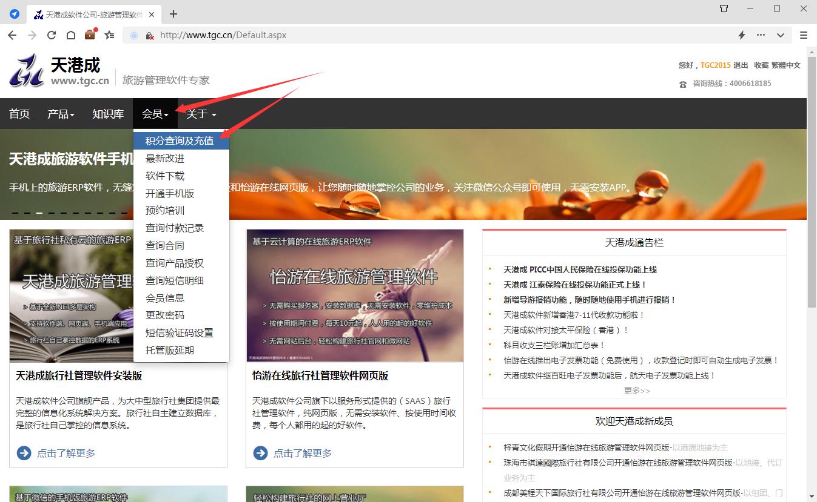Click heading 怡游在线旅行社管理软件网页版
The height and width of the screenshot is (502, 817).
coord(320,376)
